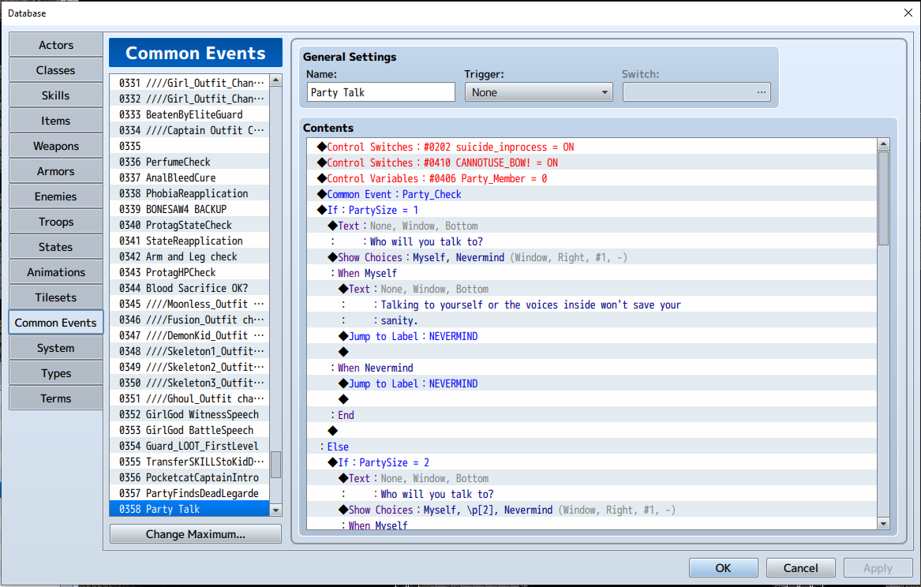
Task: Select event 0352 GirlGod WitnessSpeech
Action: coord(189,414)
